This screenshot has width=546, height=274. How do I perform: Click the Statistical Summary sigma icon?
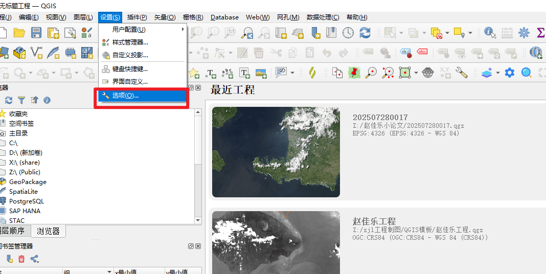[541, 33]
